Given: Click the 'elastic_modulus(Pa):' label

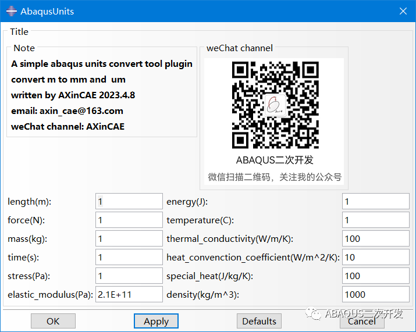Looking at the screenshot, I should click(x=51, y=295).
